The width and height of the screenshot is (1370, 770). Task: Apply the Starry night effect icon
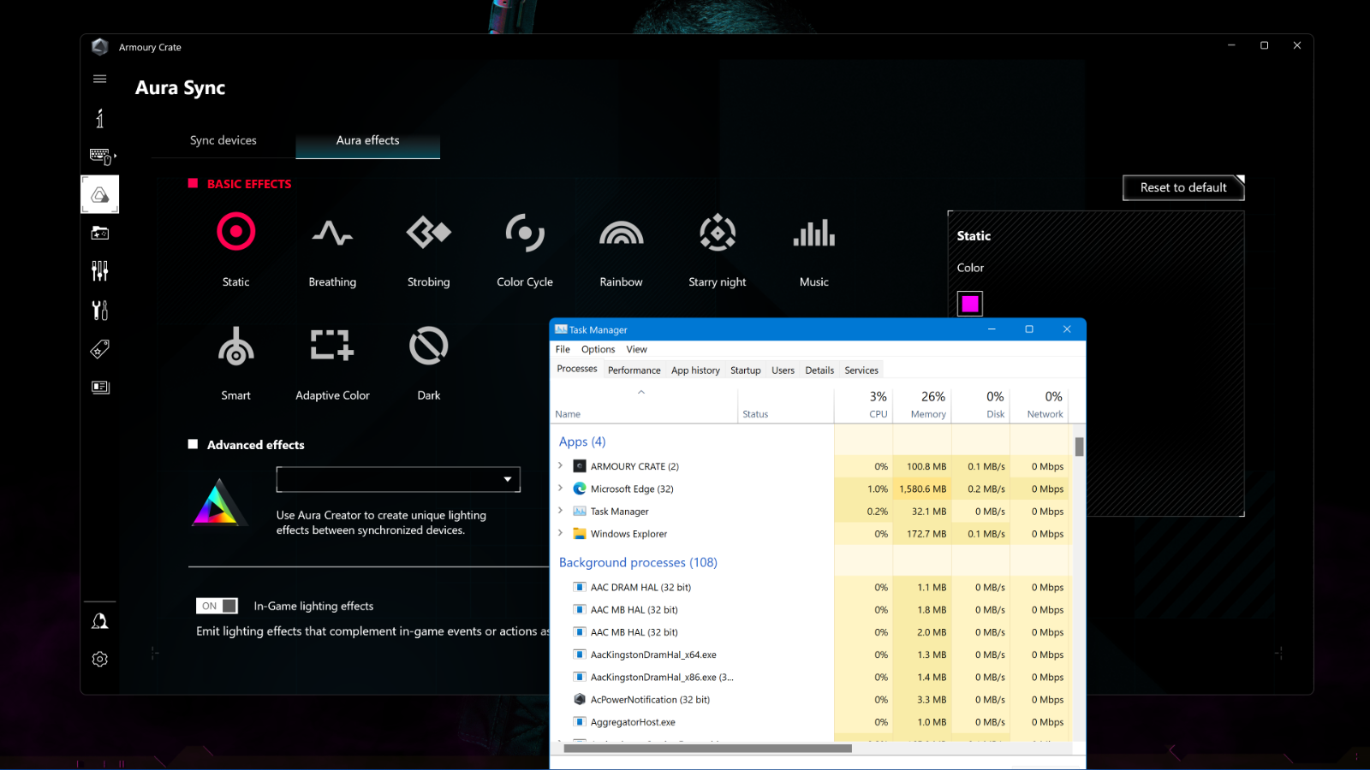(x=718, y=232)
